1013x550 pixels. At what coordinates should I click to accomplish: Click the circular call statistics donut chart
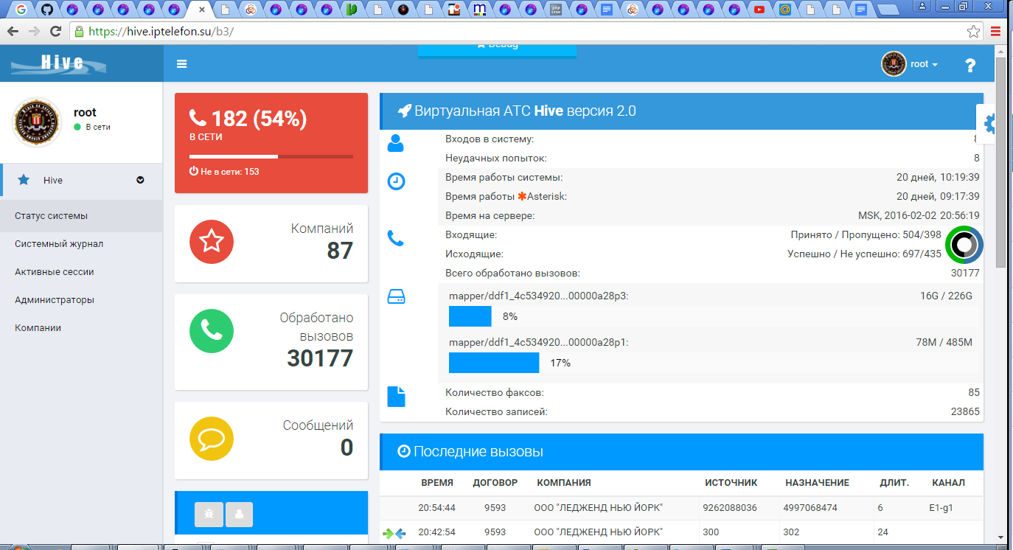(964, 244)
